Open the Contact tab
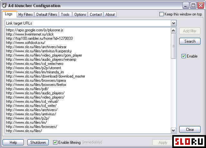The width and height of the screenshot is (206, 148). pyautogui.click(x=96, y=14)
